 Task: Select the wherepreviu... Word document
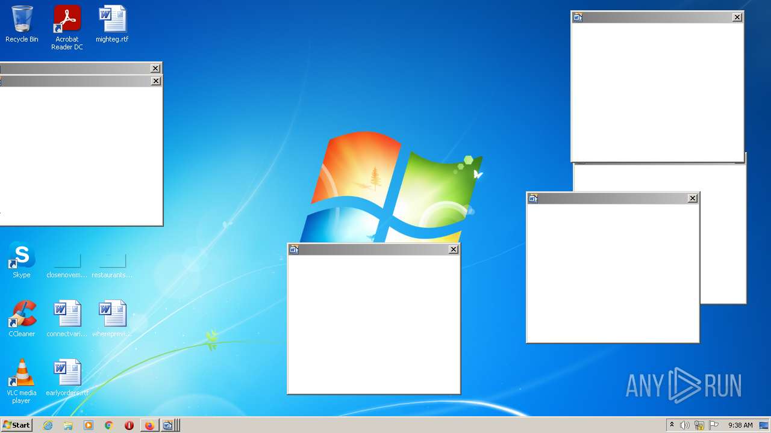[112, 319]
